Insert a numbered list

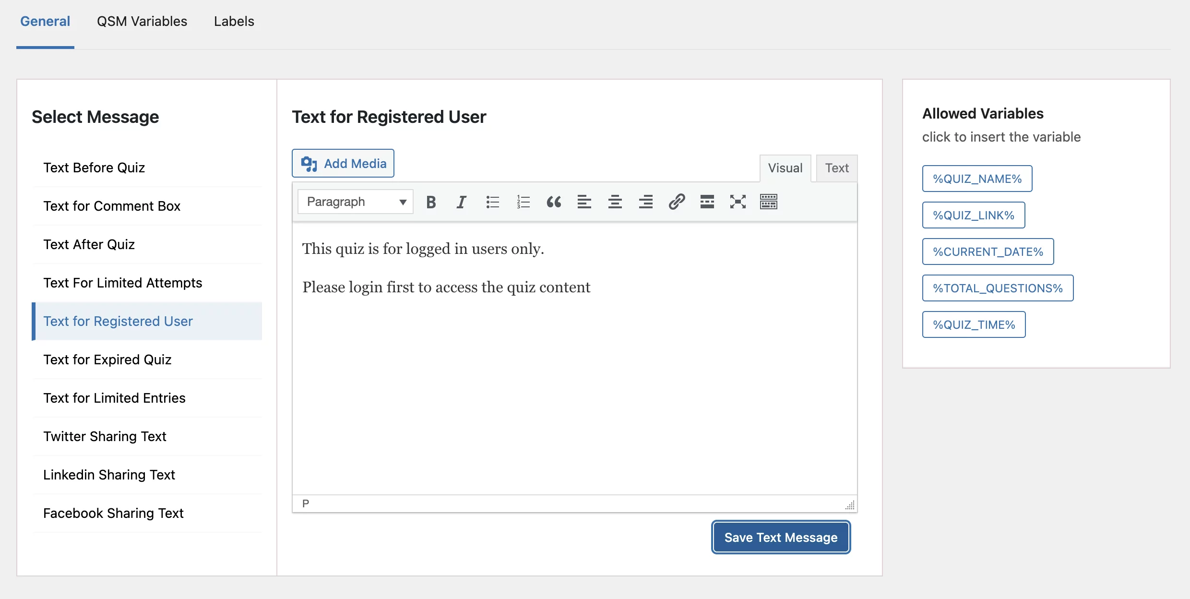[523, 202]
